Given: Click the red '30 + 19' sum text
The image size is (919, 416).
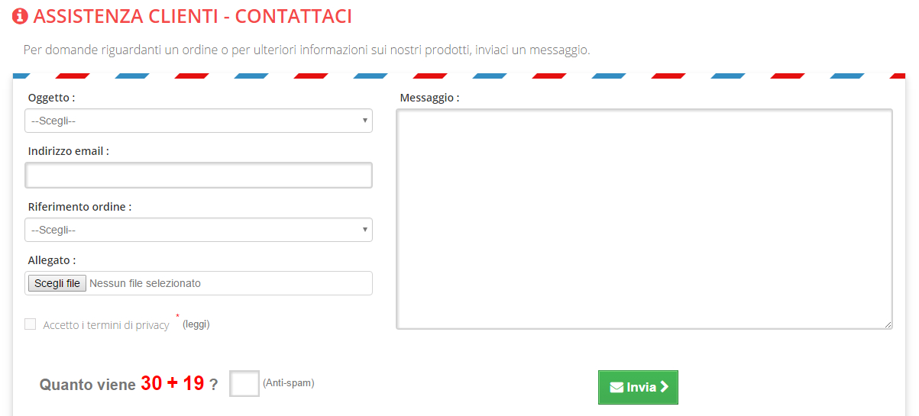Looking at the screenshot, I should (173, 383).
